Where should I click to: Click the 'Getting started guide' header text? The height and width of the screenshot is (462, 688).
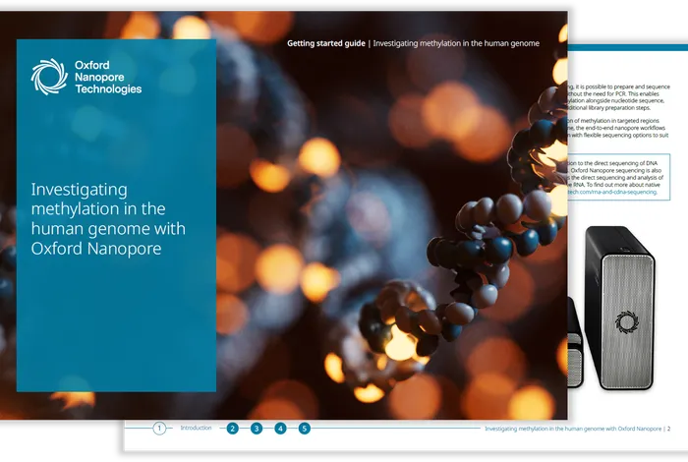pyautogui.click(x=326, y=43)
